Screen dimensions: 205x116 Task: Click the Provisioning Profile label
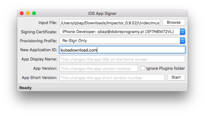(38, 41)
